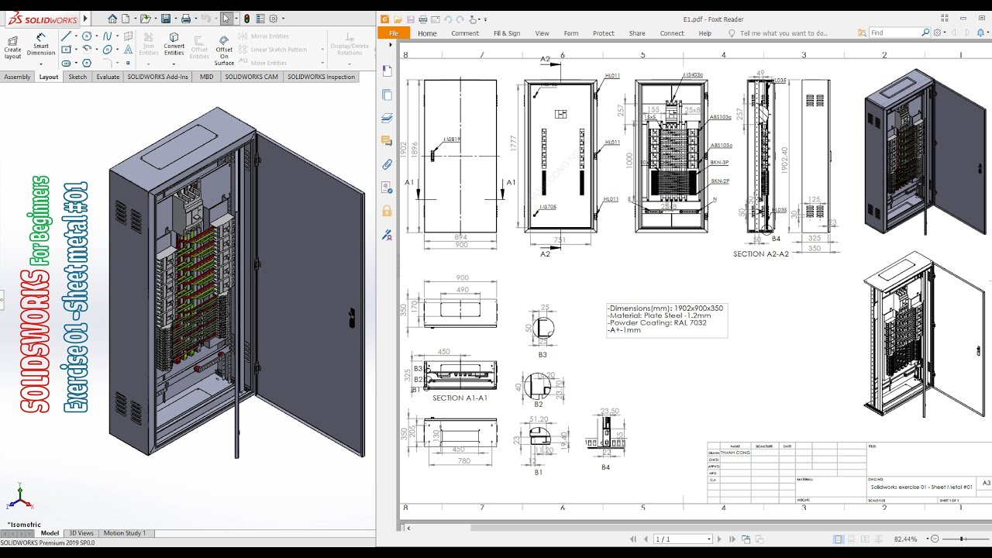Open Foxit comments panel icon
The image size is (992, 558).
pos(387,141)
